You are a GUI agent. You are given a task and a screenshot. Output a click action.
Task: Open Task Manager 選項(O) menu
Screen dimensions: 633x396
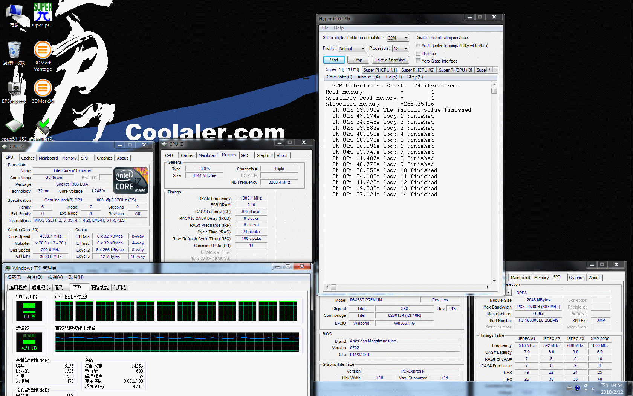pyautogui.click(x=34, y=277)
